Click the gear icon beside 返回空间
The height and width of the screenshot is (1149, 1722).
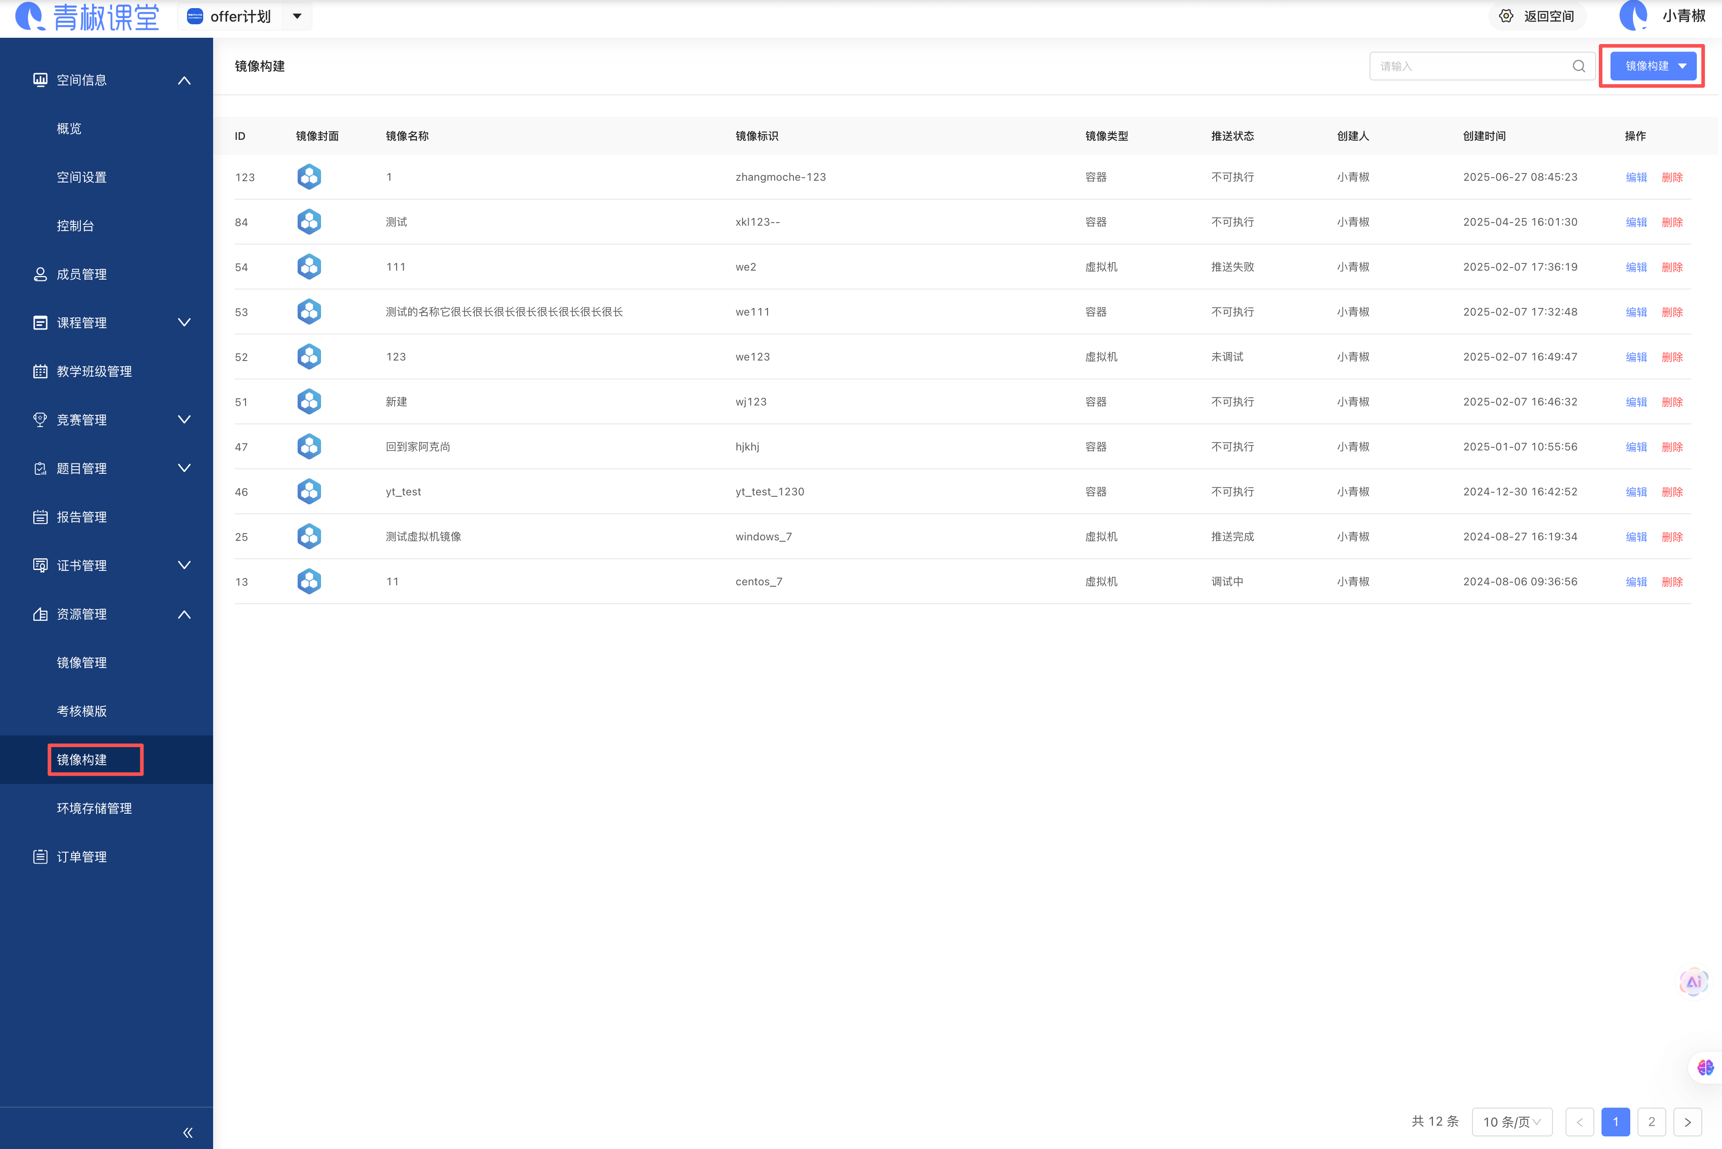tap(1506, 16)
